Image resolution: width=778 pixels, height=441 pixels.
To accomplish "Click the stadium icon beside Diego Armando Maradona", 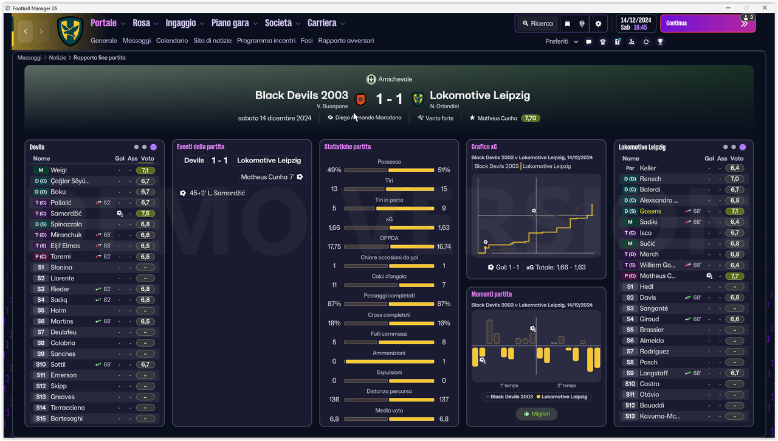I will point(330,118).
